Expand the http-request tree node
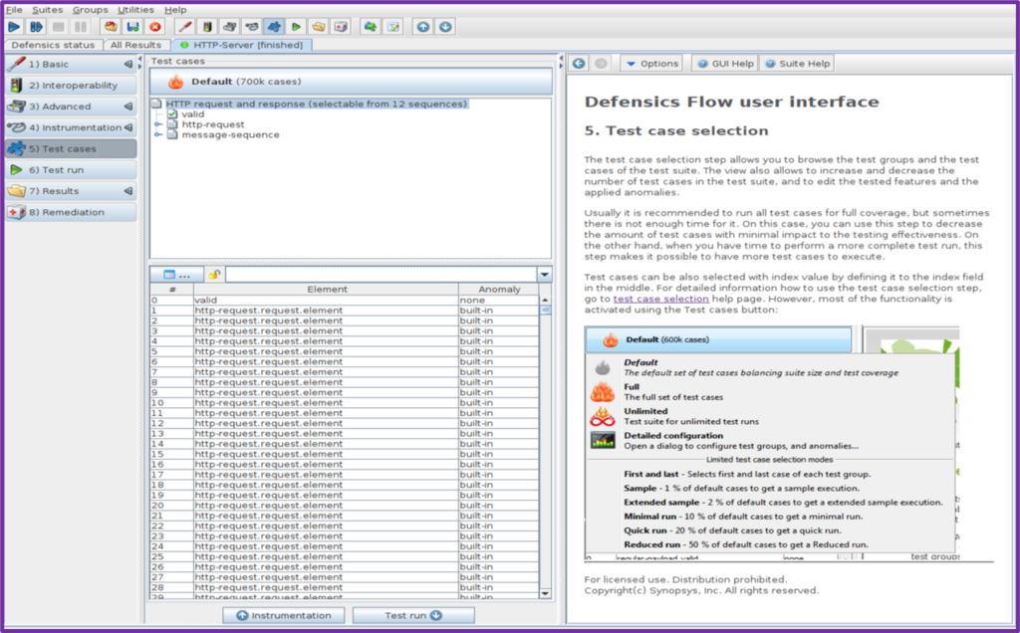Image resolution: width=1020 pixels, height=633 pixels. (157, 124)
